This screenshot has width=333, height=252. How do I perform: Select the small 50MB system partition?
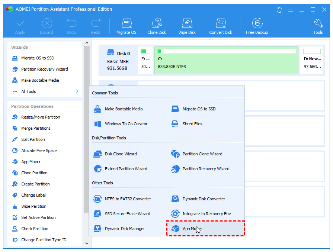click(x=145, y=61)
